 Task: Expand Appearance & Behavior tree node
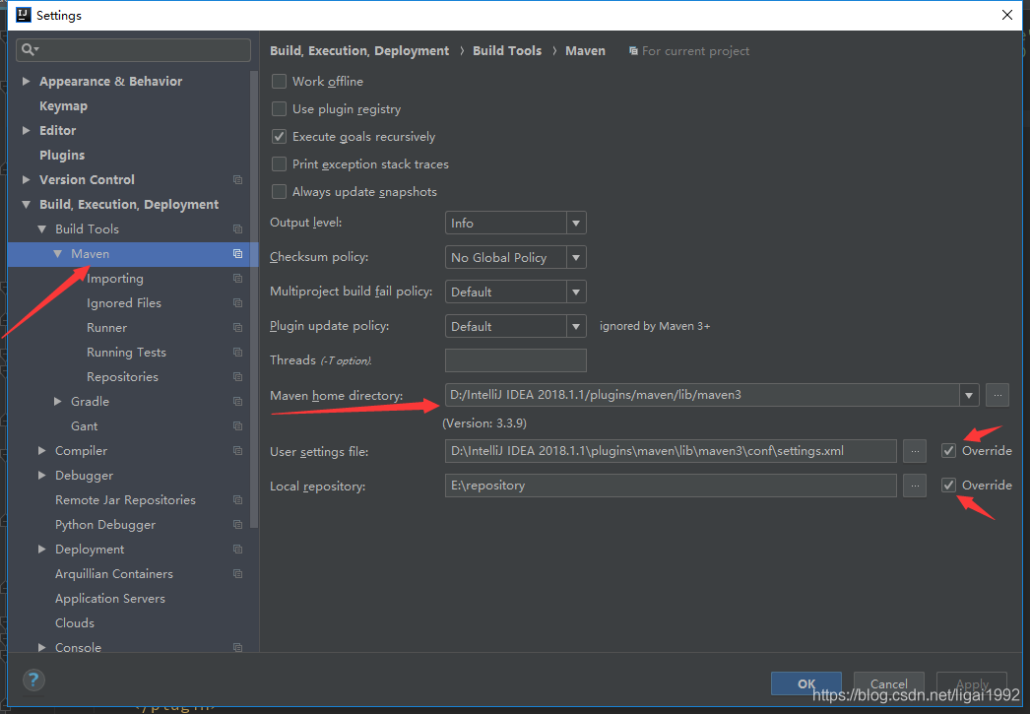coord(27,81)
